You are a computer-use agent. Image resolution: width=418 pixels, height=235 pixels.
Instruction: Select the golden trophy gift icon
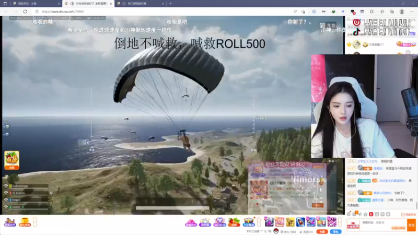[290, 222]
